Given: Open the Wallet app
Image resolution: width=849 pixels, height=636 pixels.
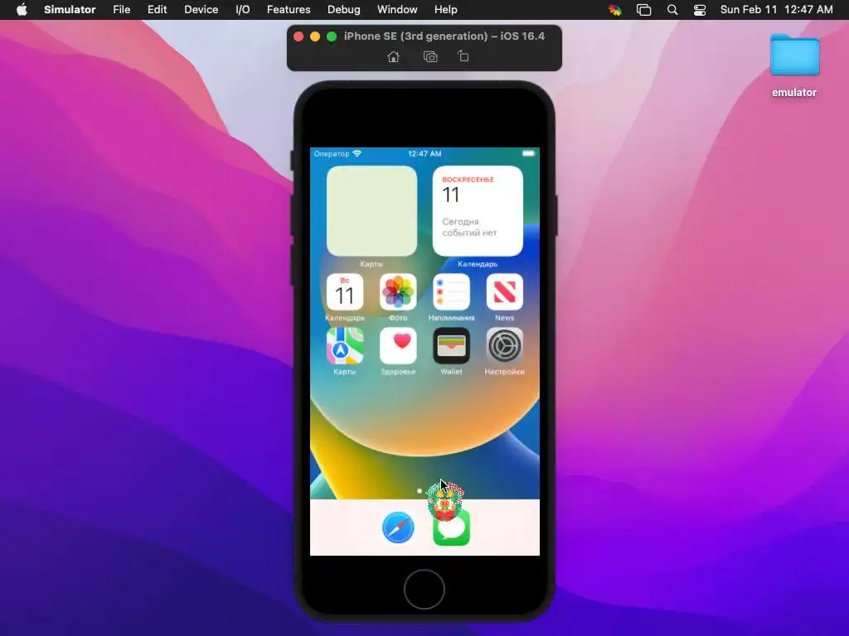Looking at the screenshot, I should [x=452, y=345].
